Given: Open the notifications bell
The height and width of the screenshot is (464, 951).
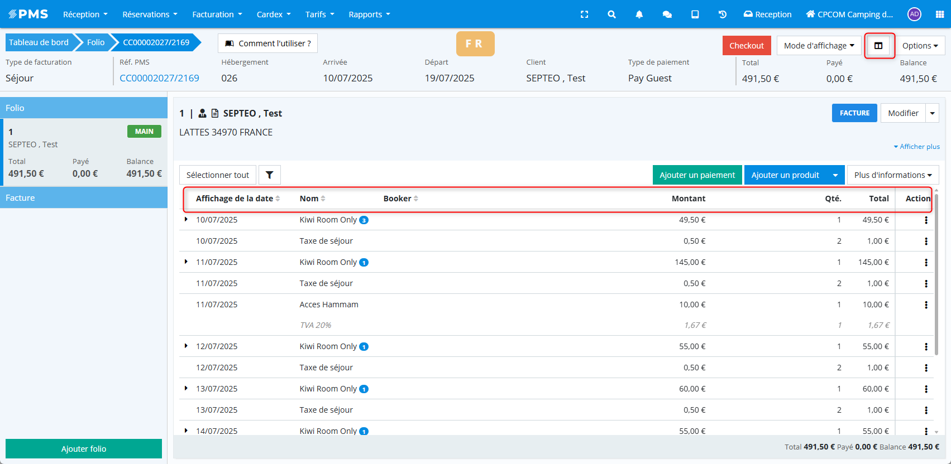Looking at the screenshot, I should point(639,14).
